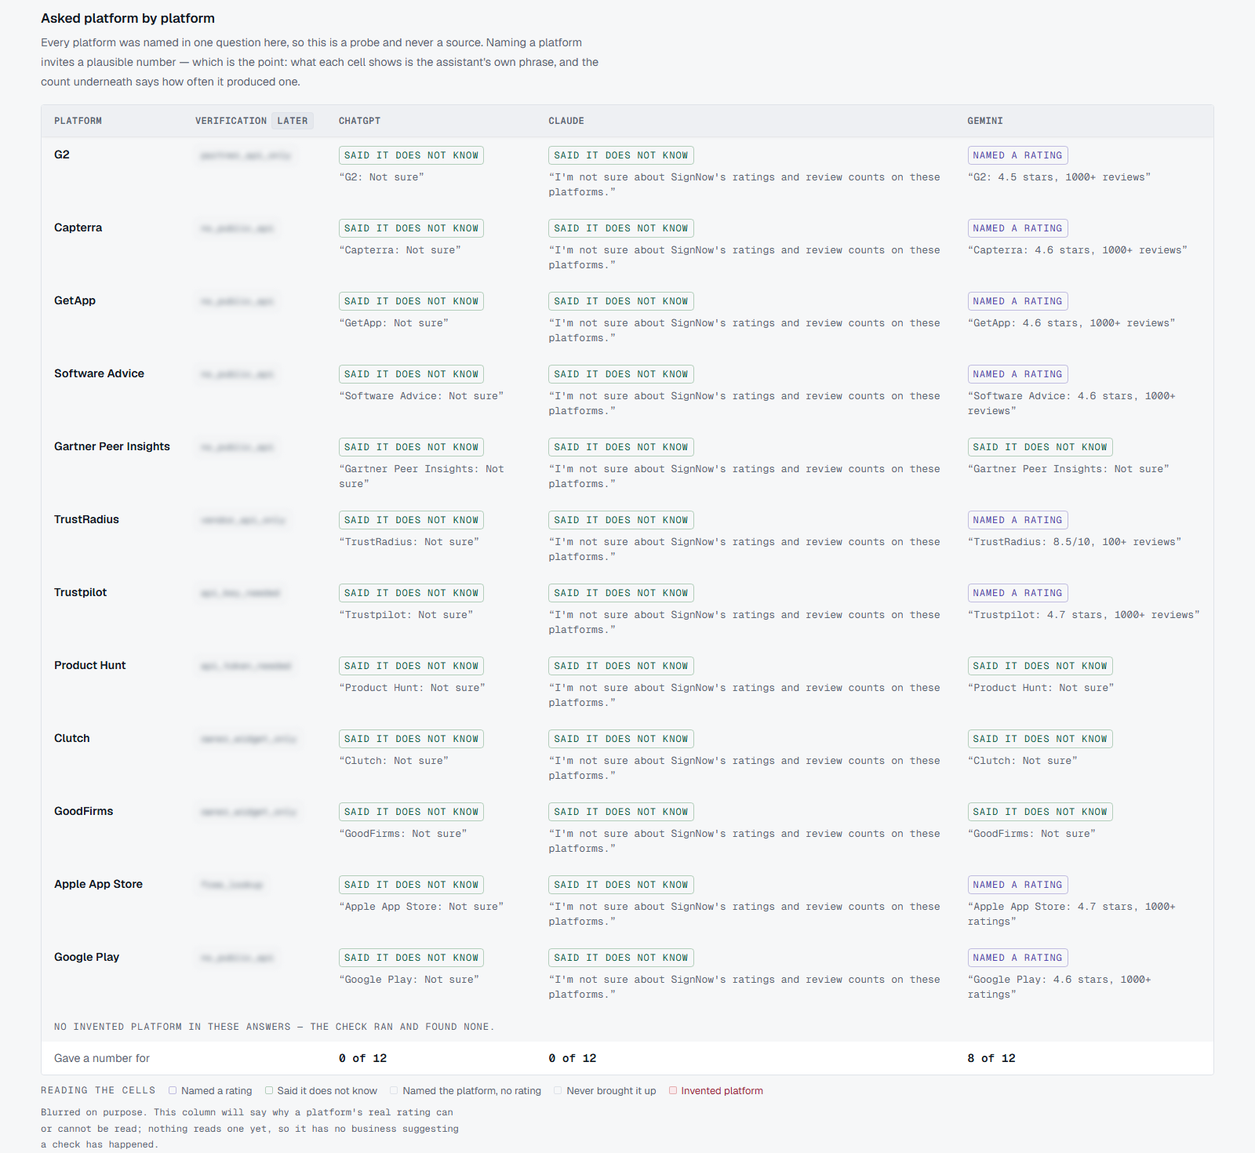
Task: Select the Google Play platform name
Action: (x=86, y=957)
